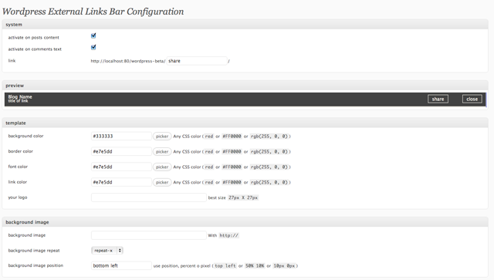This screenshot has height=280, width=494.
Task: Click the preview section header
Action: click(x=245, y=86)
